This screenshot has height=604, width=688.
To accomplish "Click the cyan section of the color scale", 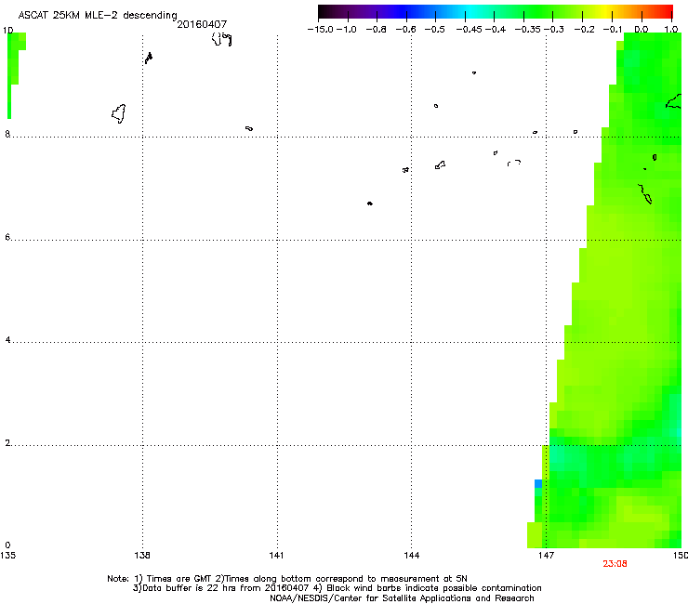I will click(471, 11).
